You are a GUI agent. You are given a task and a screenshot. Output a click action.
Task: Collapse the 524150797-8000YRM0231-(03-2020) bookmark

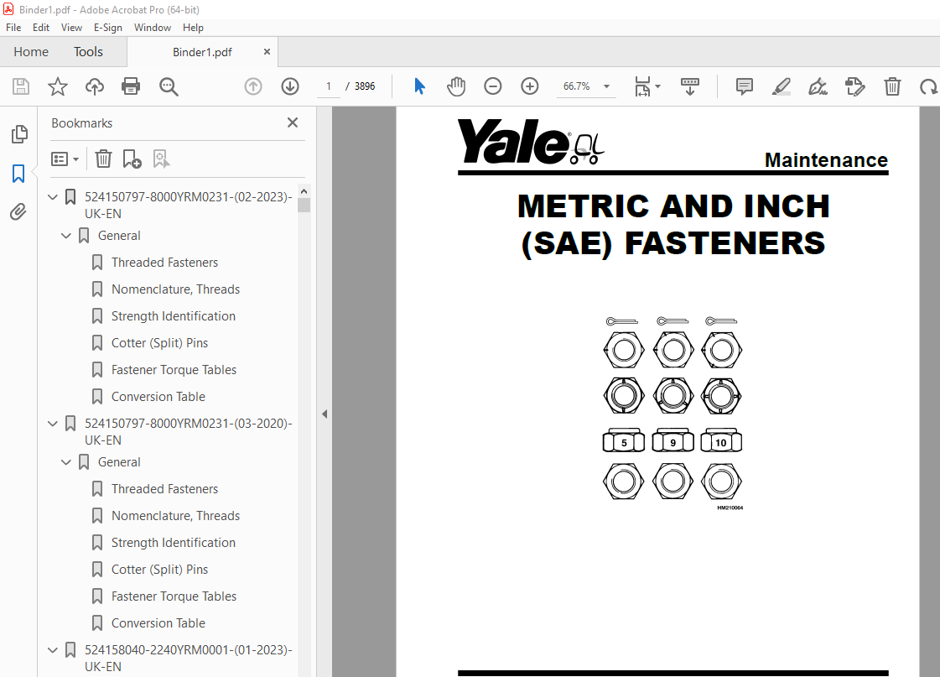pos(53,424)
